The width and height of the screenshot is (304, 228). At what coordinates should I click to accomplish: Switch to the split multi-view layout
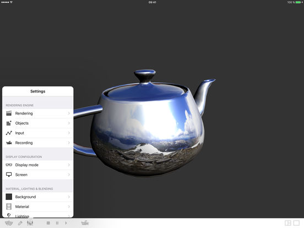[x=288, y=223]
